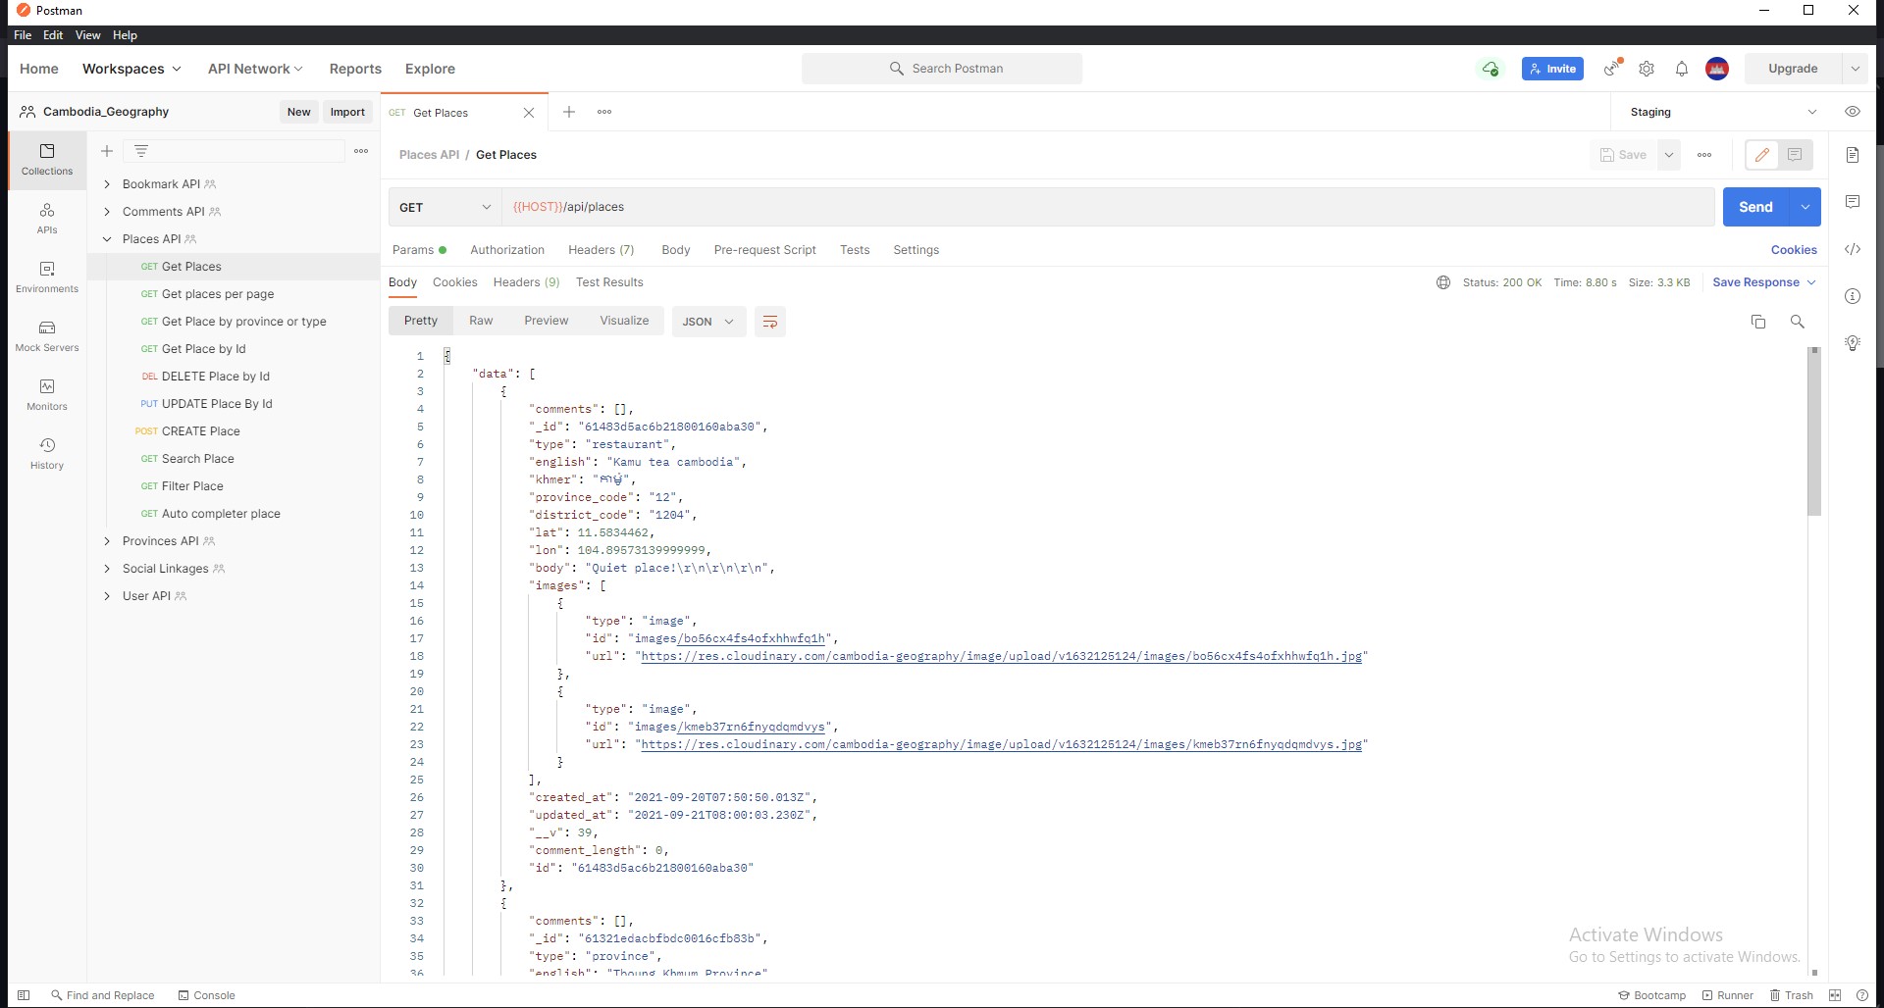Viewport: 1884px width, 1008px height.
Task: Open request more actions ellipsis menu
Action: pos(1704,155)
